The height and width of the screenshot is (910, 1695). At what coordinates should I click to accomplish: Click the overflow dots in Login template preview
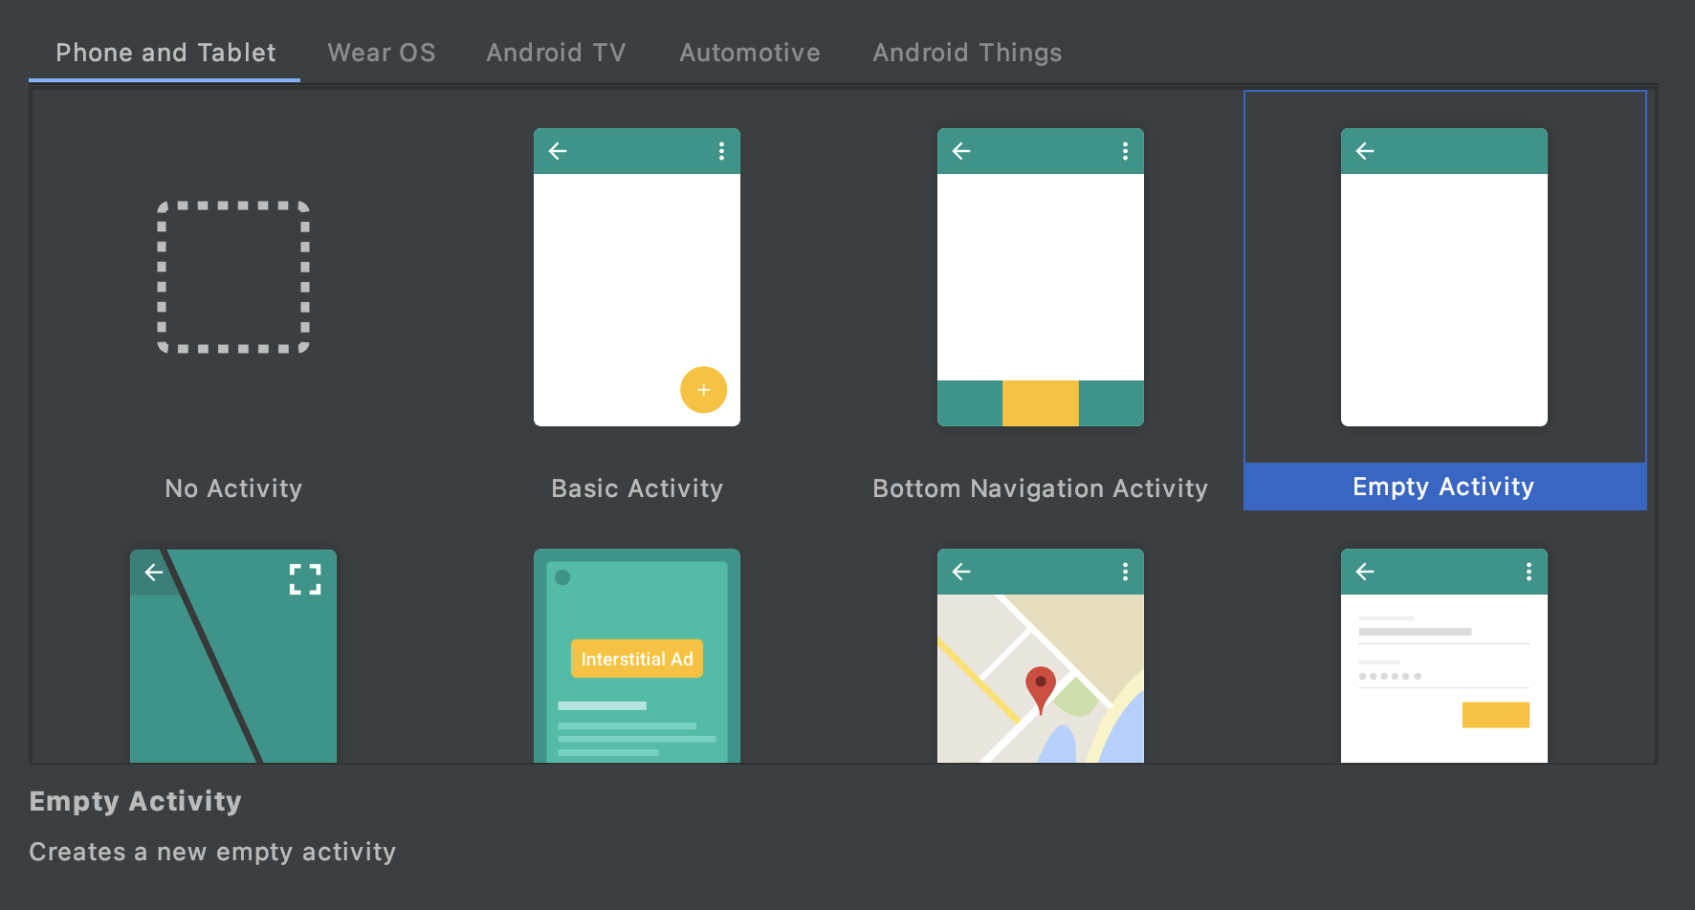coord(1529,572)
